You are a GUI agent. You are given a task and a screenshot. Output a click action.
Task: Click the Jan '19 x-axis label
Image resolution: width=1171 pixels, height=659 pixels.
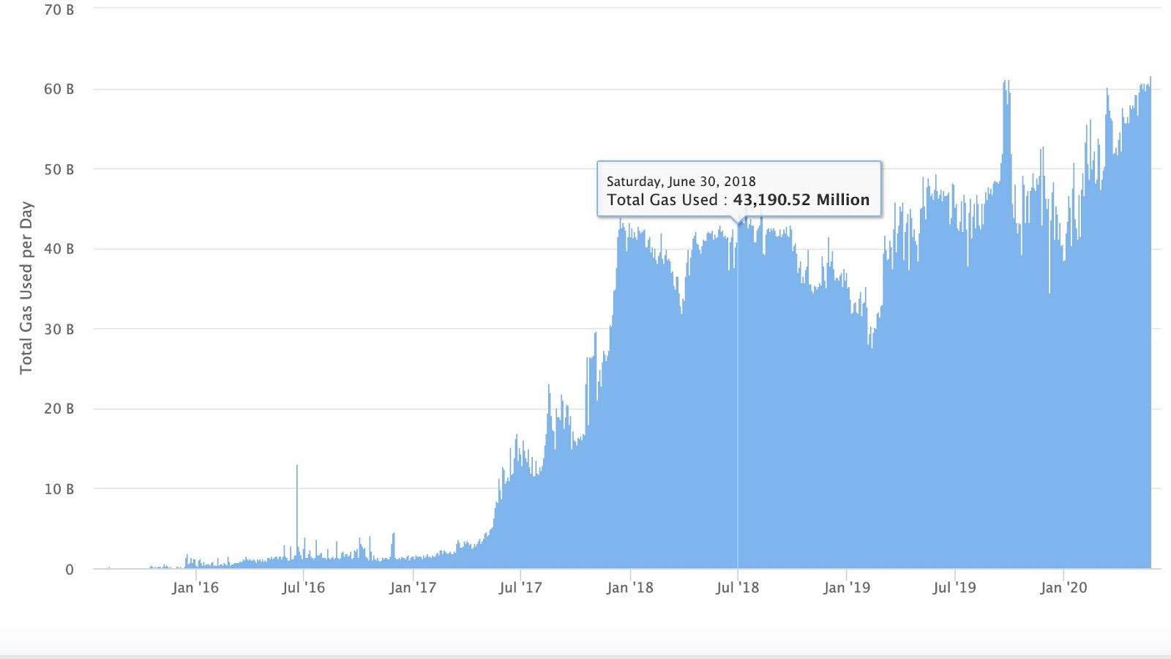[847, 587]
